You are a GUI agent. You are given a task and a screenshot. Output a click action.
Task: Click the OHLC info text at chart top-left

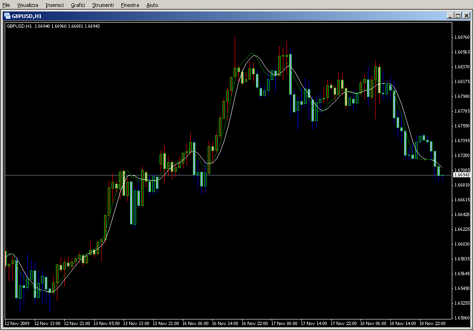[x=53, y=26]
